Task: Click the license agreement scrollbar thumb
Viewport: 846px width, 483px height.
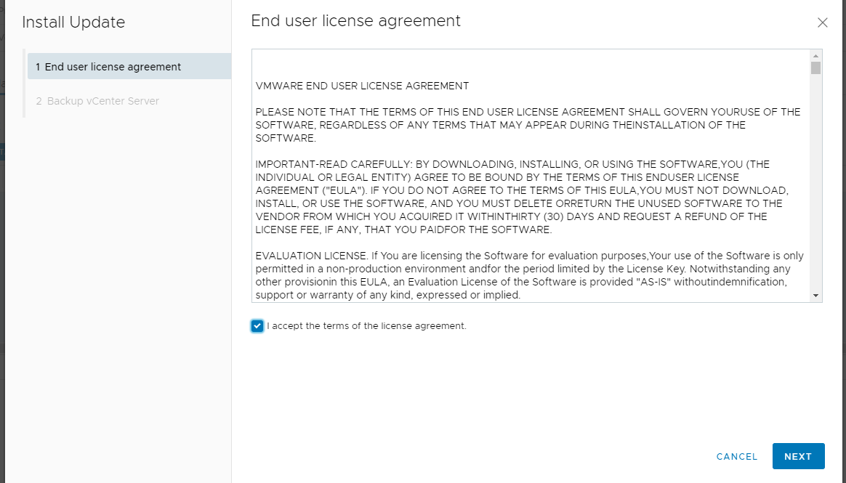Action: (x=815, y=68)
